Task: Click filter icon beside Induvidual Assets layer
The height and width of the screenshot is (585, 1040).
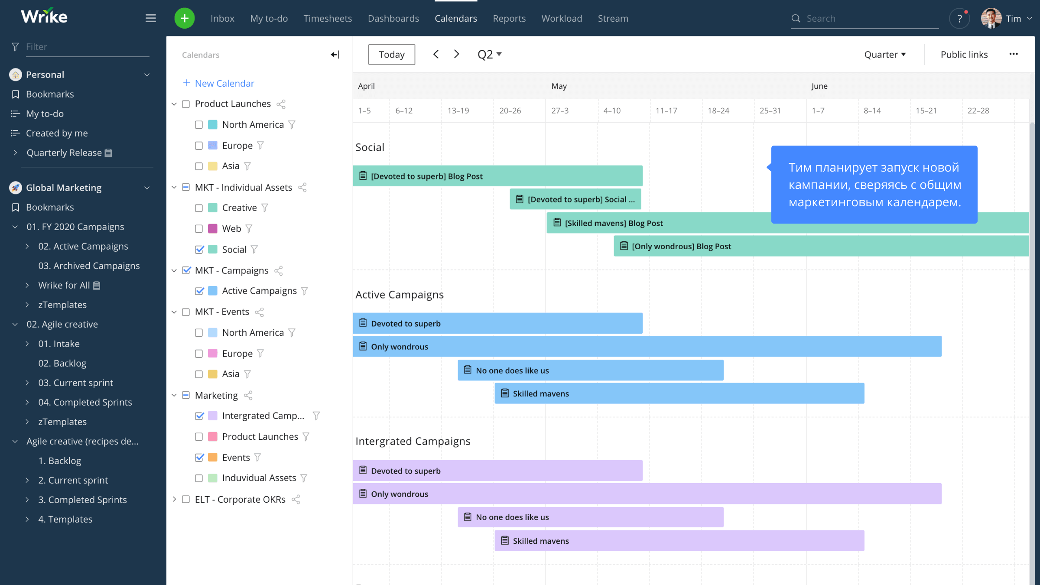Action: 304,478
